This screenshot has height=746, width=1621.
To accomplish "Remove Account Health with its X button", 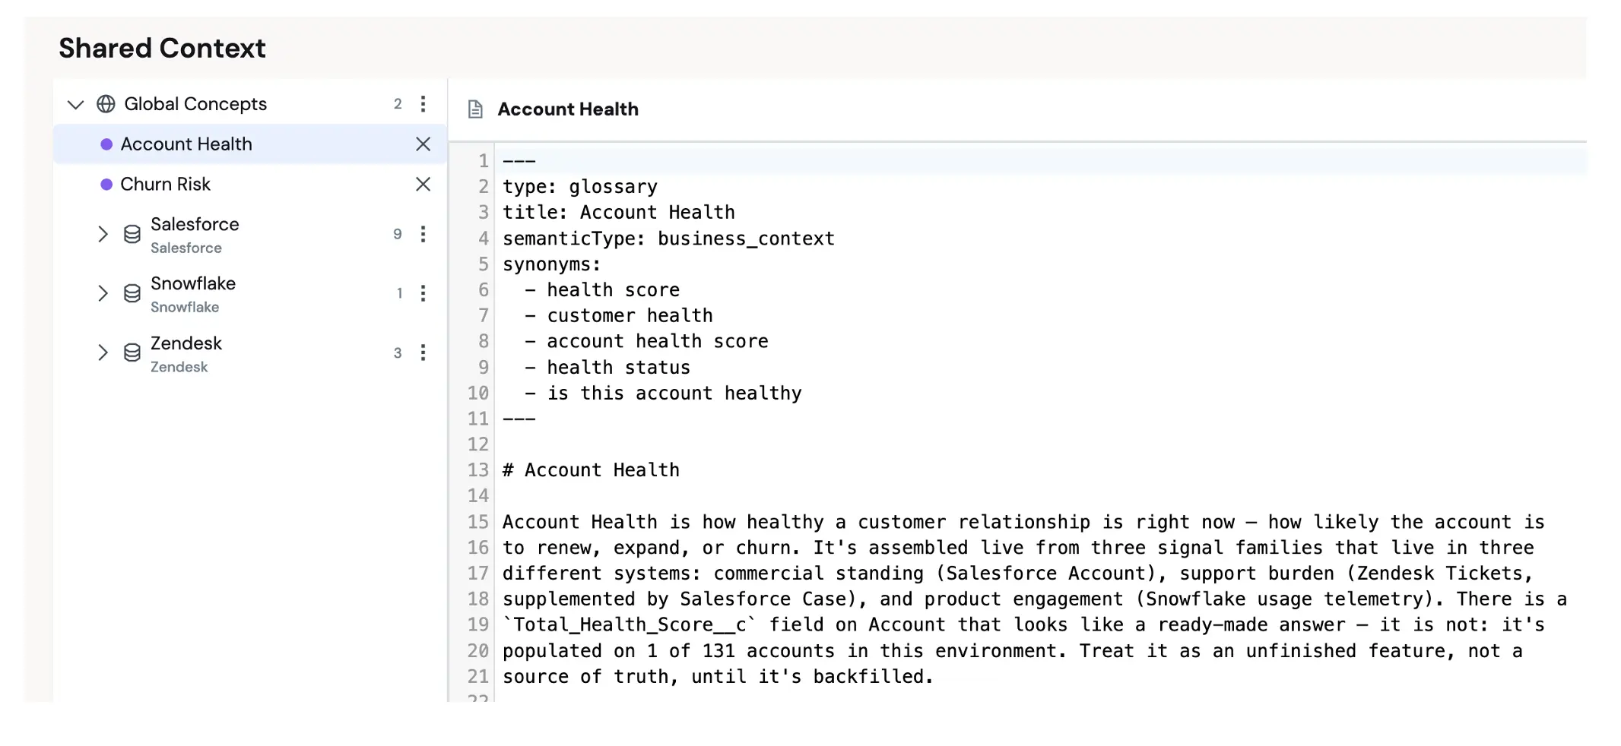I will point(423,144).
